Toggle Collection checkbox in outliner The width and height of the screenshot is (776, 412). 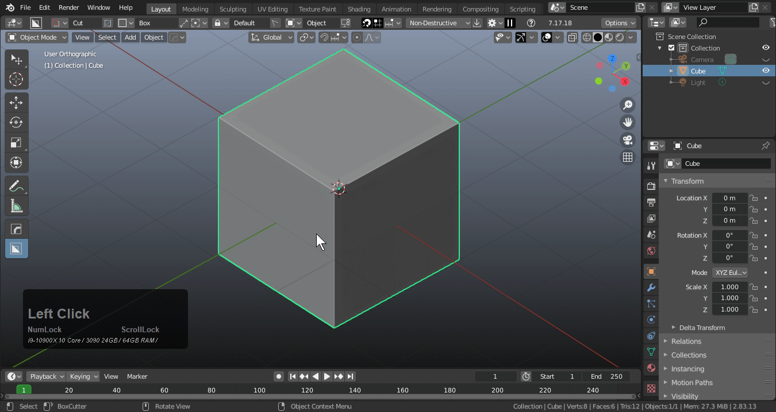[x=671, y=48]
